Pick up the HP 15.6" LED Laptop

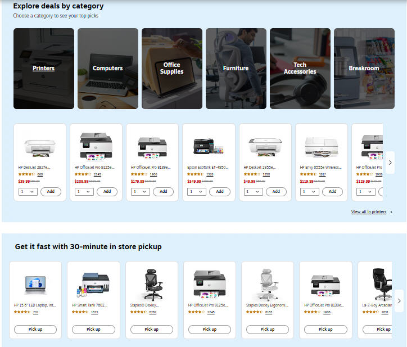coord(35,329)
